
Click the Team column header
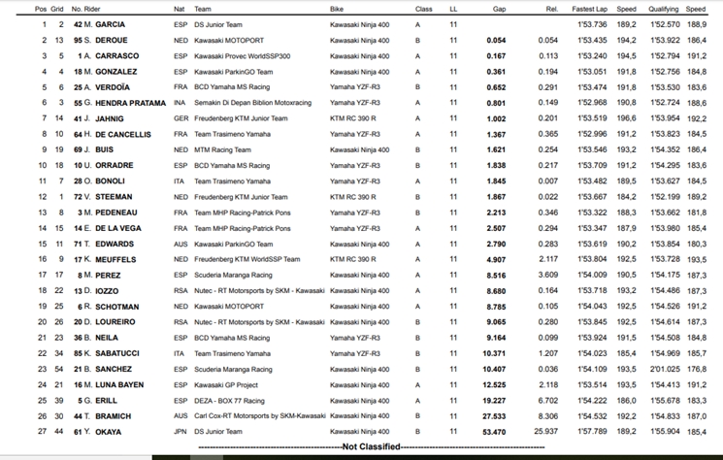(203, 9)
